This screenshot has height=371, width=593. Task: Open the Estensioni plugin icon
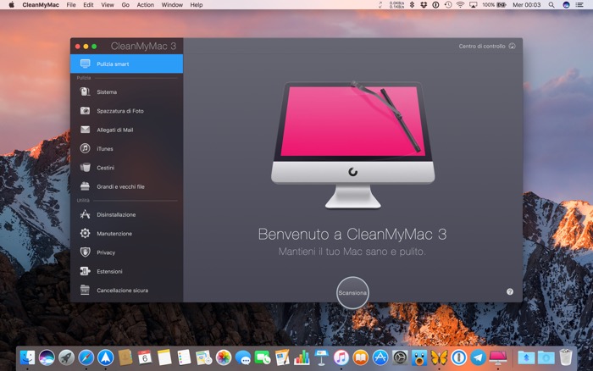point(85,271)
